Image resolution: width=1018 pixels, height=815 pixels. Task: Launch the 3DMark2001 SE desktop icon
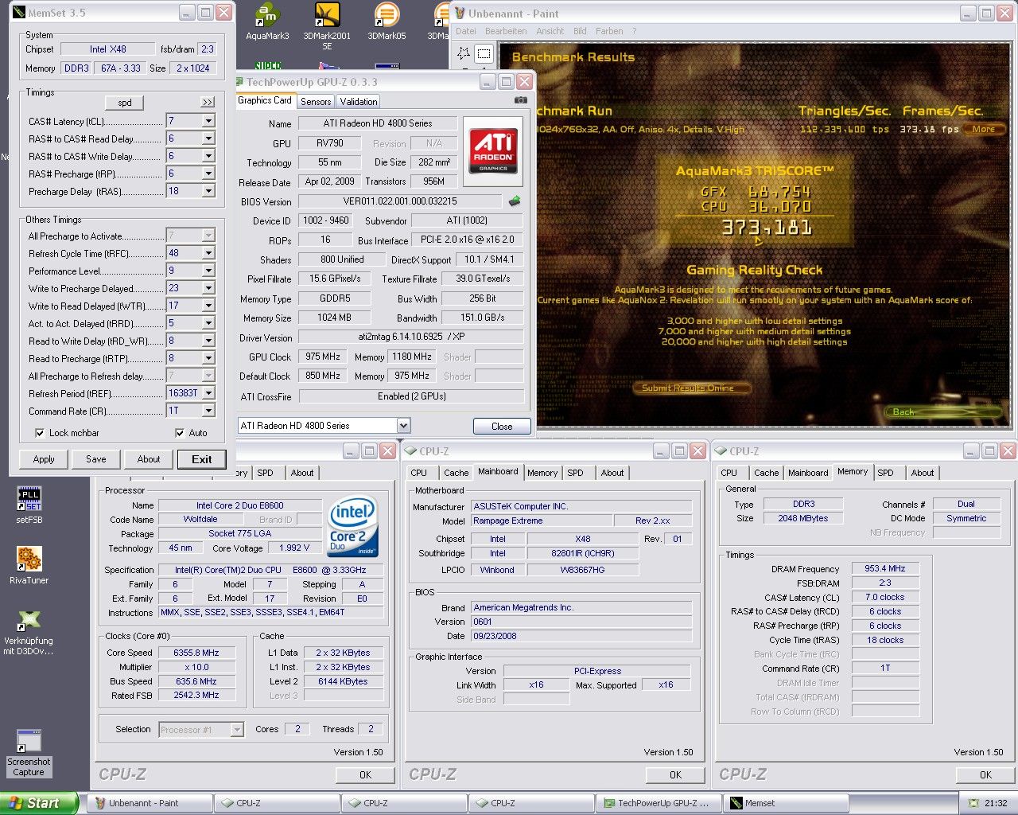click(327, 26)
